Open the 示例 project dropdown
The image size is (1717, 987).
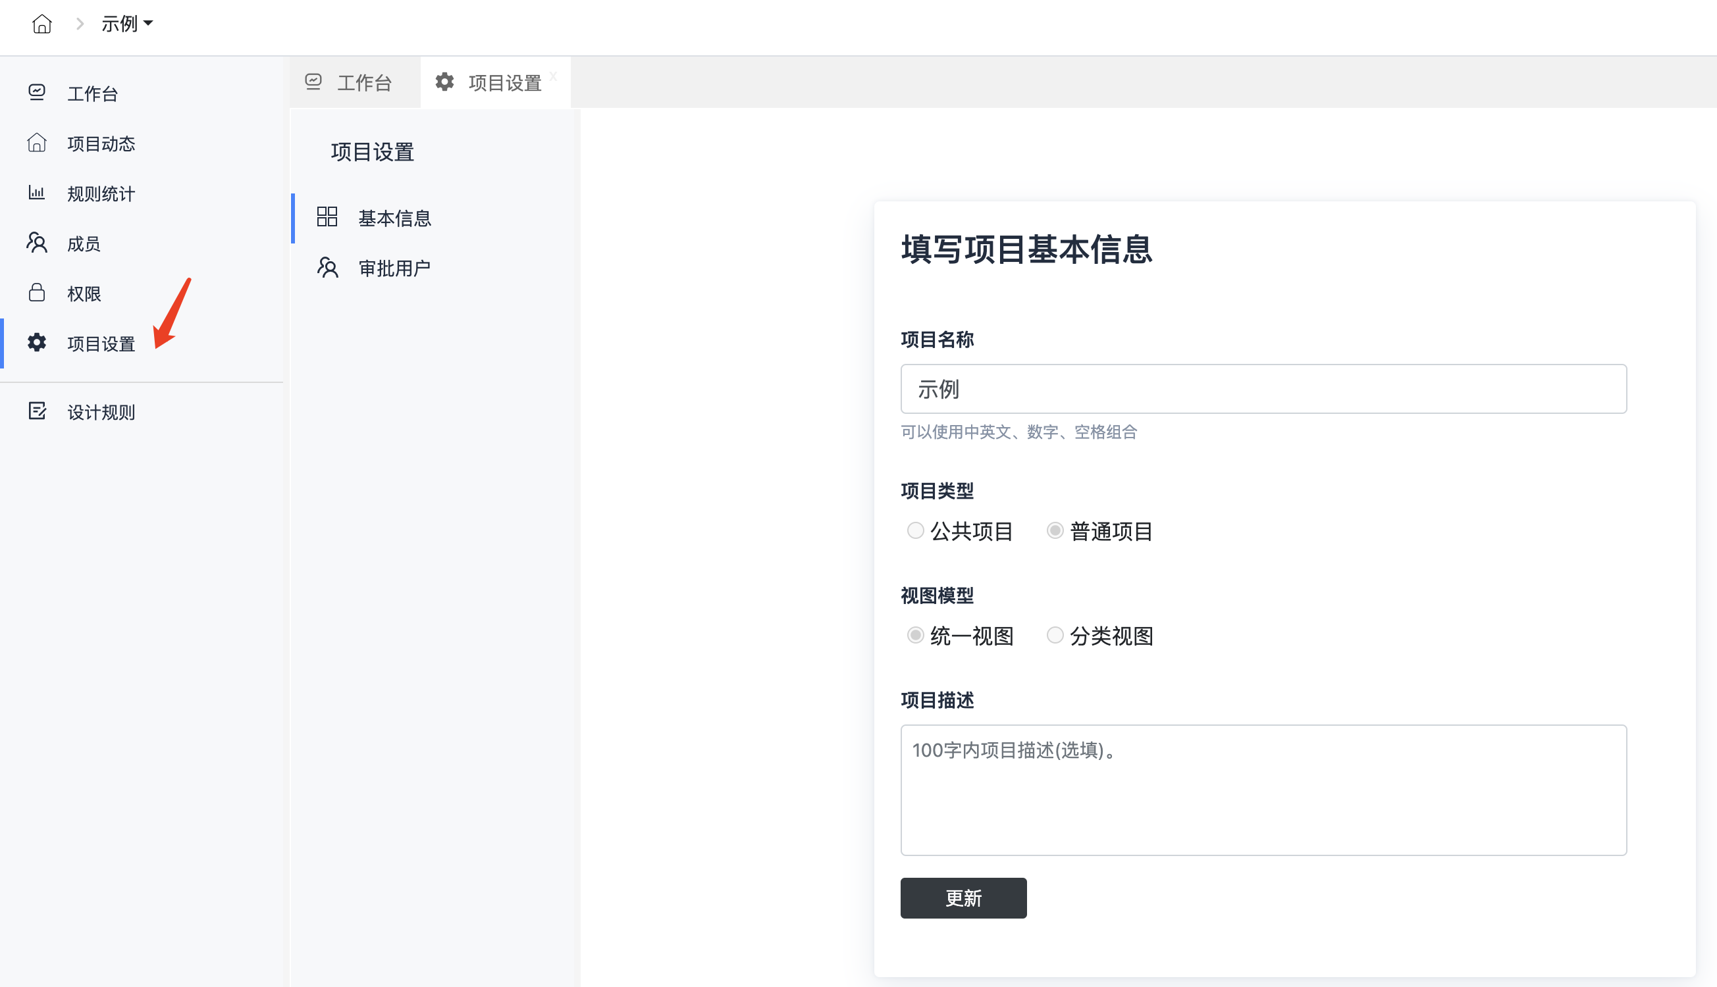(128, 24)
